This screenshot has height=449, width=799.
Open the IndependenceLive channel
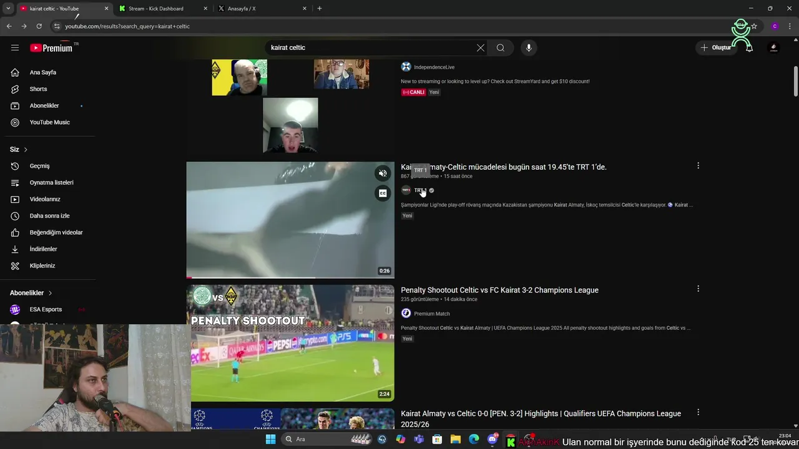[434, 67]
